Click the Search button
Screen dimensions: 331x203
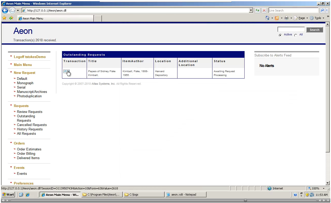pyautogui.click(x=314, y=30)
